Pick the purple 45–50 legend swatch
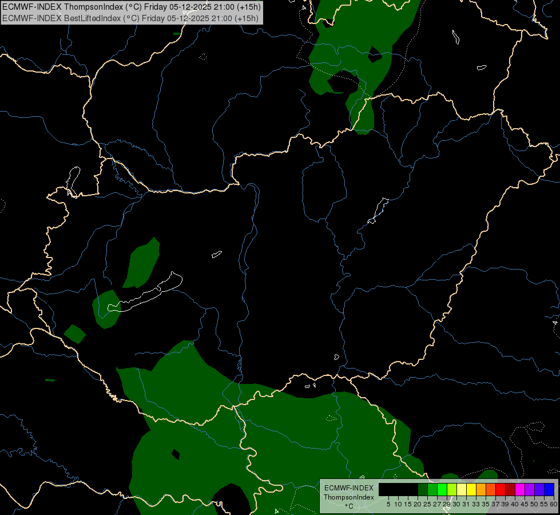This screenshot has width=560, height=515. point(530,489)
